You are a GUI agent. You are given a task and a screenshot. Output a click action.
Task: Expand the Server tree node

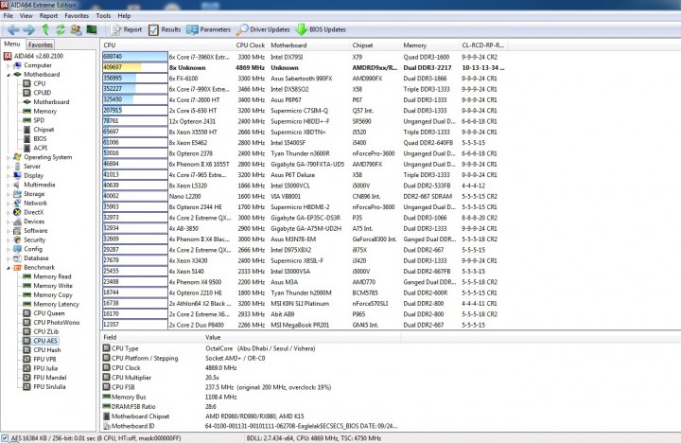click(8, 167)
